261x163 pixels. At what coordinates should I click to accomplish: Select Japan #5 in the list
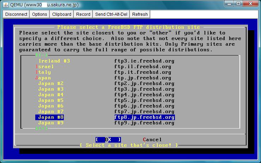51,100
